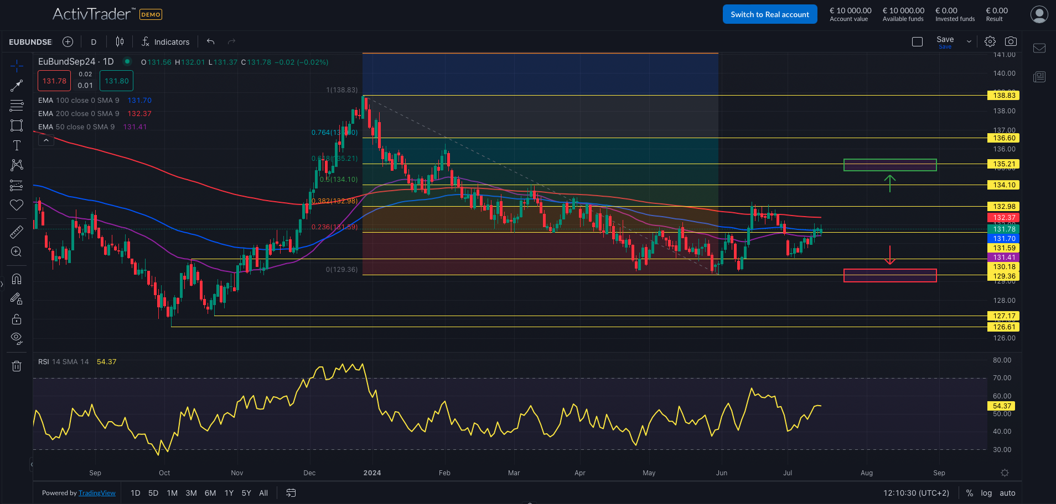Select the All range tab

[263, 492]
